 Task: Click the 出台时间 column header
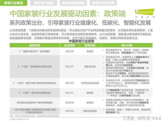pyautogui.click(x=69, y=45)
